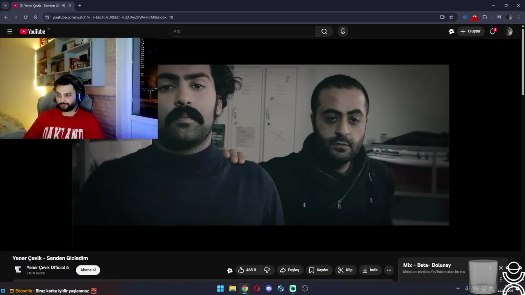Open the blue diamond taskbar app
The image size is (525, 295).
281,288
